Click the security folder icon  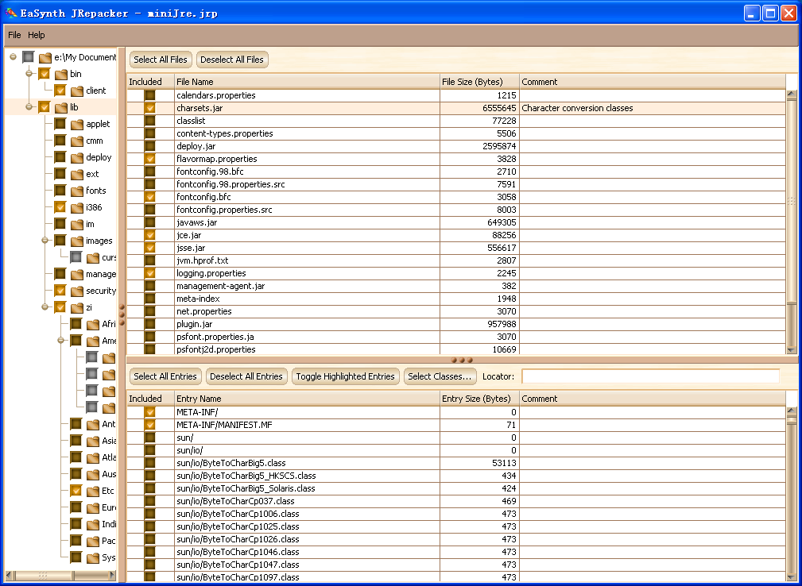pos(77,291)
